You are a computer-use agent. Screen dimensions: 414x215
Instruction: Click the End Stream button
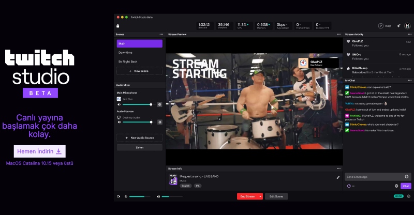coord(248,196)
